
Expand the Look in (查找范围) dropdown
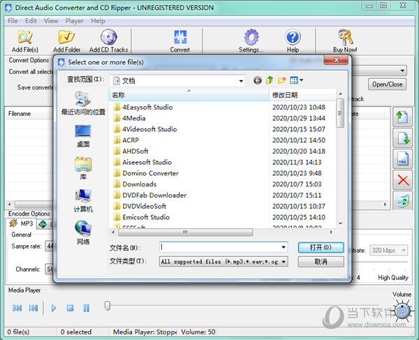click(241, 81)
